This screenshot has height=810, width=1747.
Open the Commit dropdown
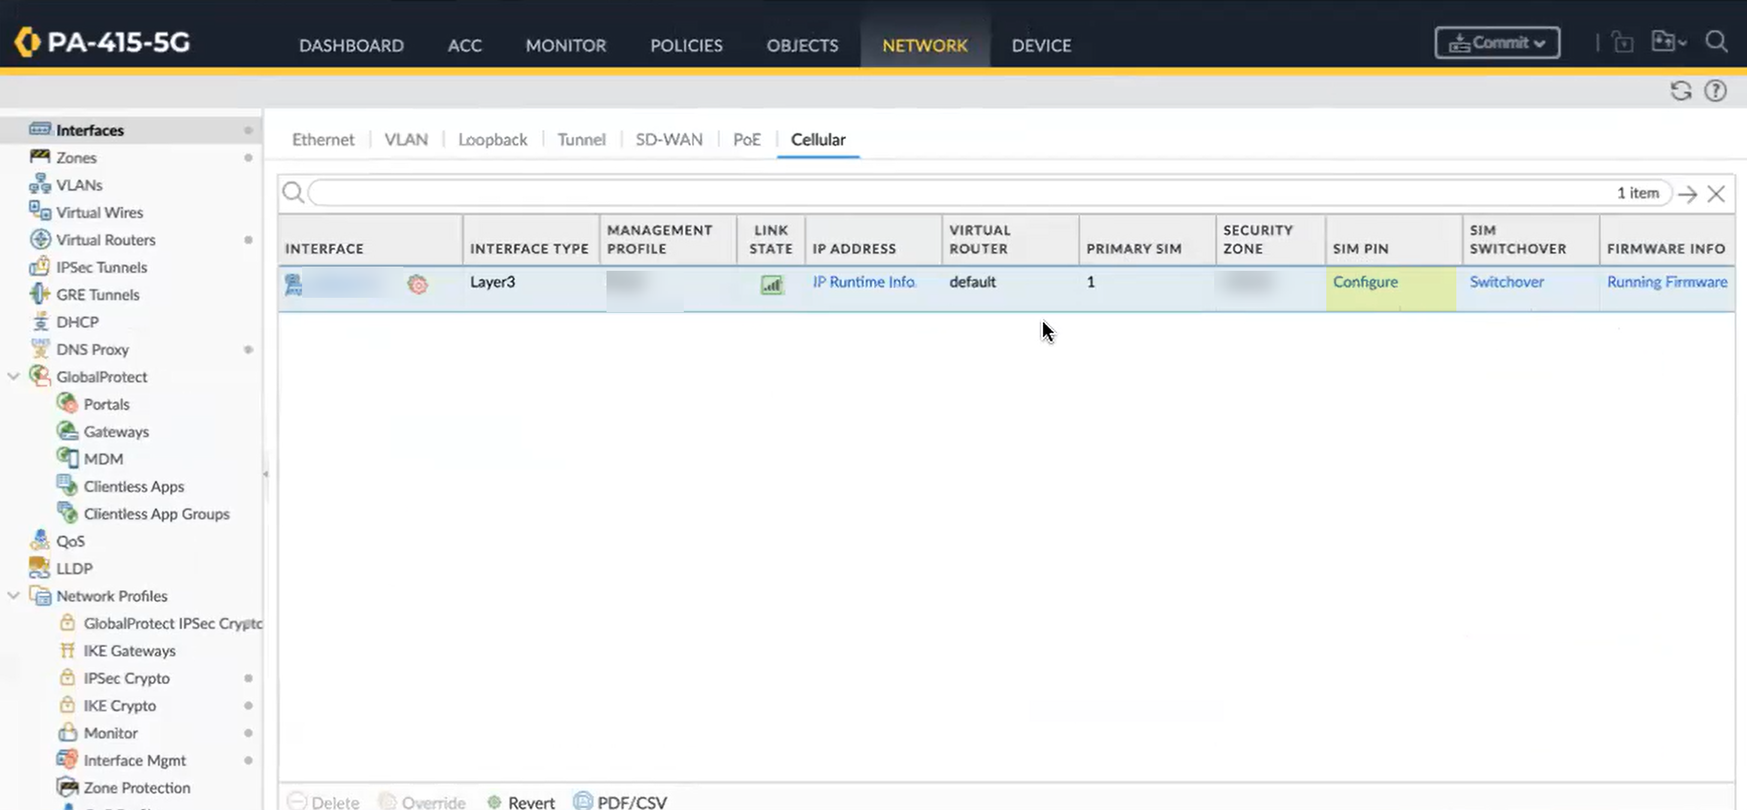1496,43
